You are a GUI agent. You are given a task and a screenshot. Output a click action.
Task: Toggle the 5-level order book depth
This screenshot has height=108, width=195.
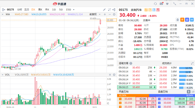188,91
